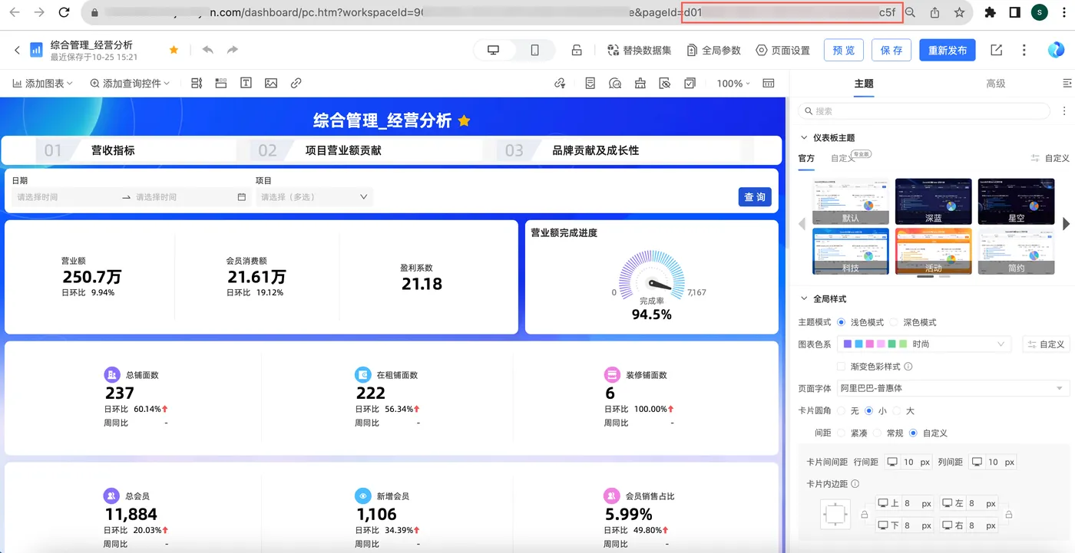Click the layout grid icon right of 100%
The image size is (1075, 553).
tap(768, 84)
